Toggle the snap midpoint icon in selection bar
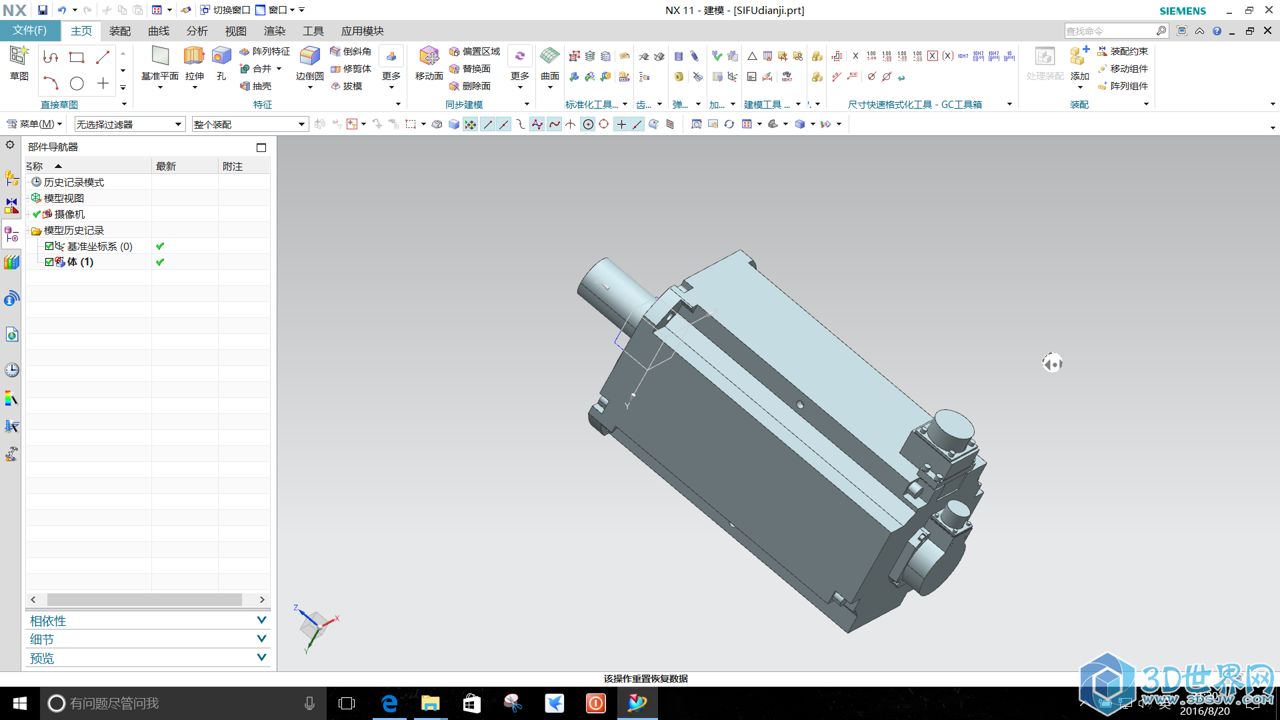 pos(504,124)
